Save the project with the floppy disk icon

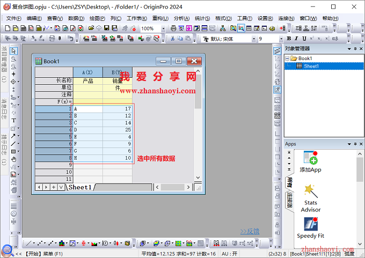click(107, 28)
